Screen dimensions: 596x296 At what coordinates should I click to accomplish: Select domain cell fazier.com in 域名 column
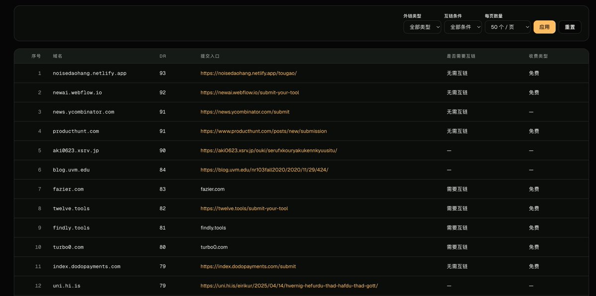click(69, 189)
